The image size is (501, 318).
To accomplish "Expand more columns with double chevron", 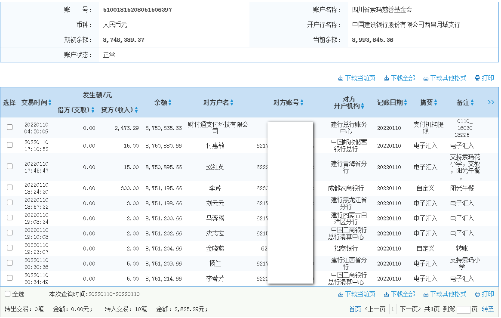I will [x=491, y=102].
